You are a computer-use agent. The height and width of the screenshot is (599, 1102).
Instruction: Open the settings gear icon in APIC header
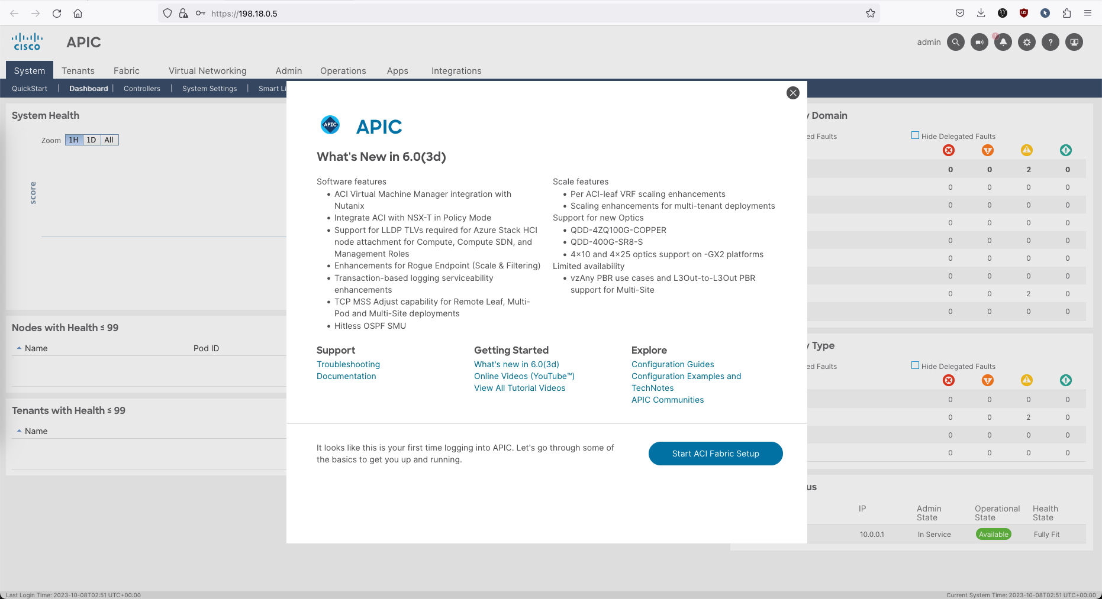1026,42
